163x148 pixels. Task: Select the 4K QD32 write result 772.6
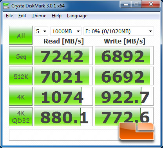click(x=124, y=117)
